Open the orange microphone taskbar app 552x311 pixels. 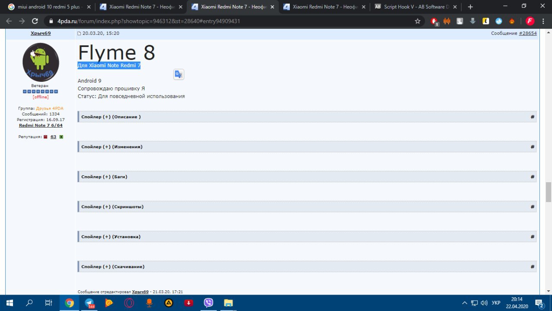(x=149, y=303)
